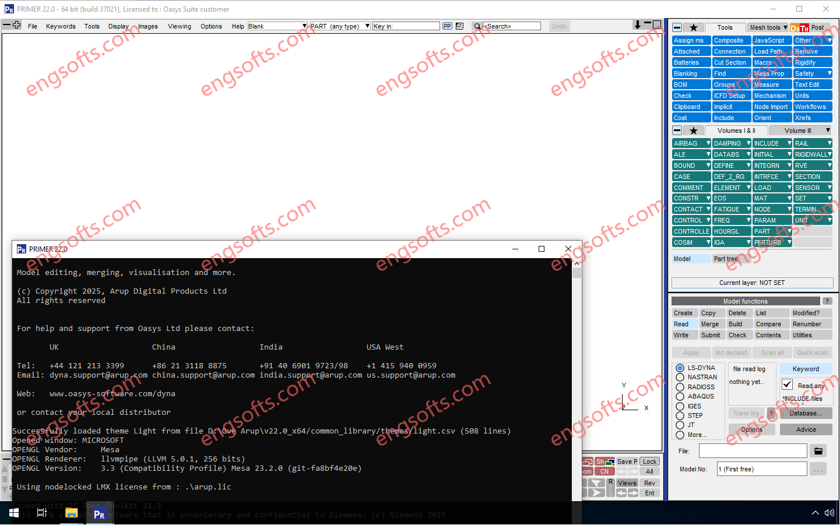Click the ? icon beside View log

click(771, 414)
